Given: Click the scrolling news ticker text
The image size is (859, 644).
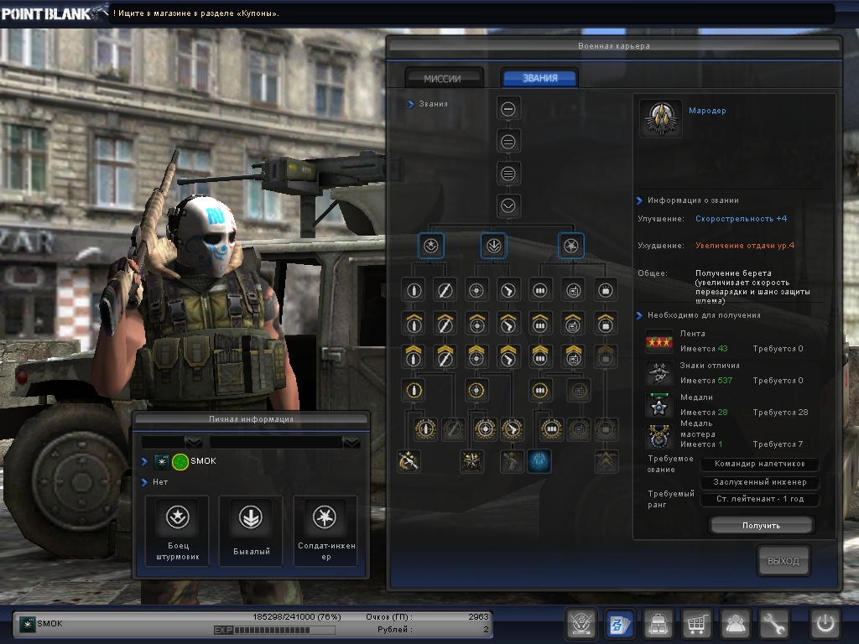Looking at the screenshot, I should tap(196, 13).
